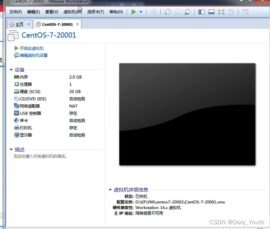
Task: Collapse the 虚拟机详细信息 section
Action: click(x=110, y=190)
